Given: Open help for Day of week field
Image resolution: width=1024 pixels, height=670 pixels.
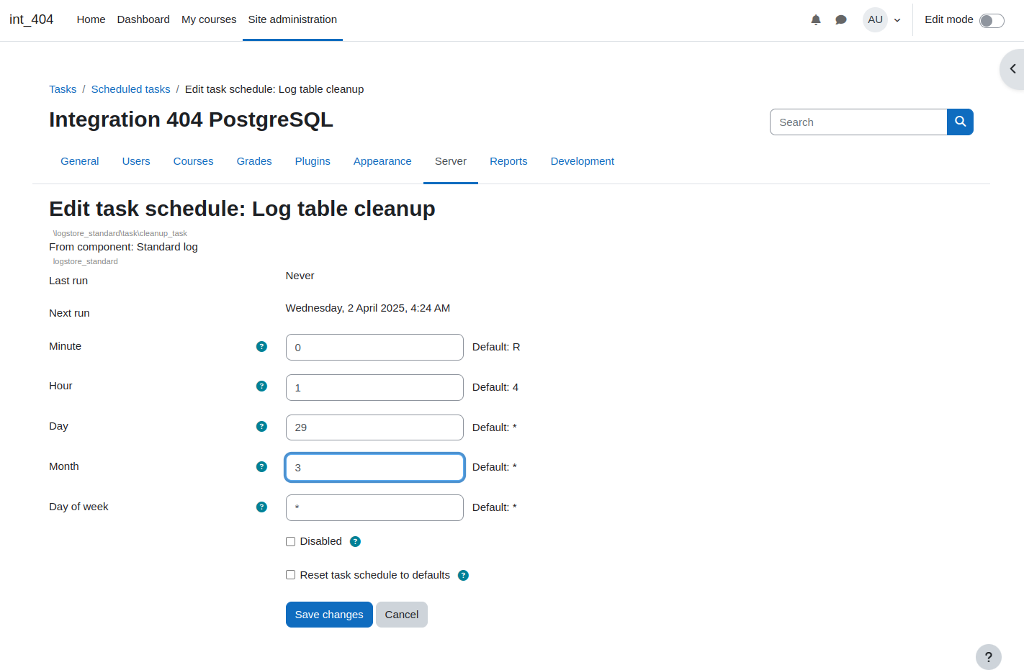Looking at the screenshot, I should [x=261, y=507].
